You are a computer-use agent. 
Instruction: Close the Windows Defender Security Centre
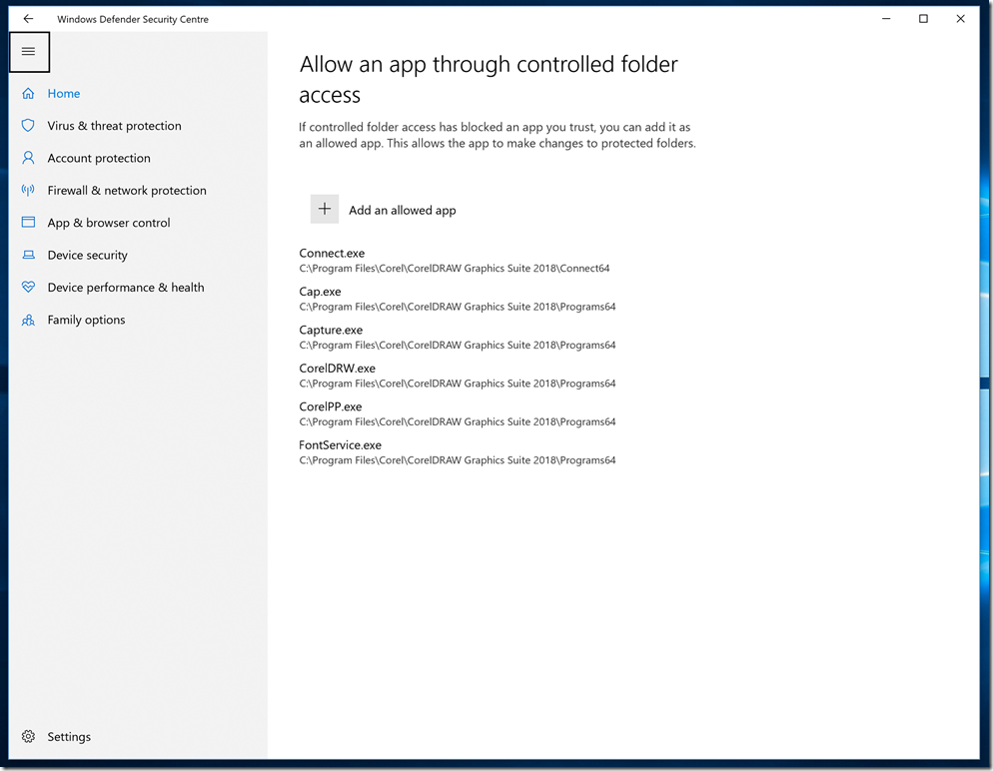pyautogui.click(x=960, y=19)
